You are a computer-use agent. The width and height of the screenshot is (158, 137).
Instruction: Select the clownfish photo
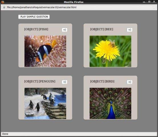point(45,51)
